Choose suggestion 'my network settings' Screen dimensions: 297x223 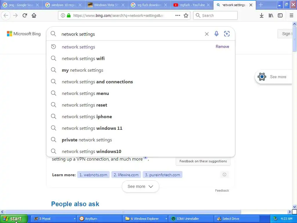point(141,70)
